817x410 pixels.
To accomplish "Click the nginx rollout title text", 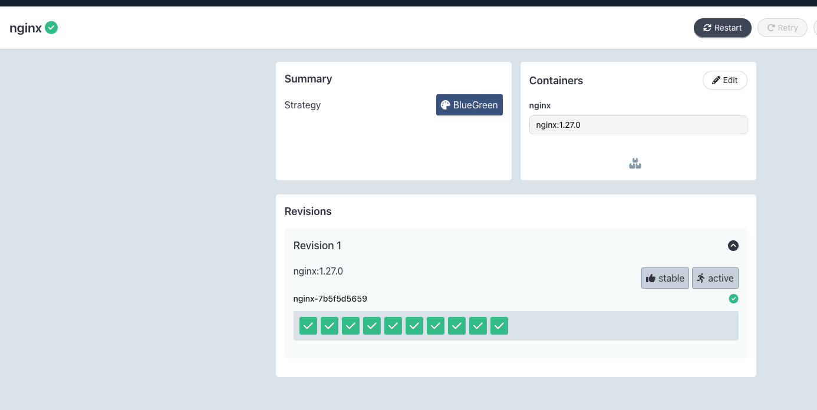I will pyautogui.click(x=25, y=28).
